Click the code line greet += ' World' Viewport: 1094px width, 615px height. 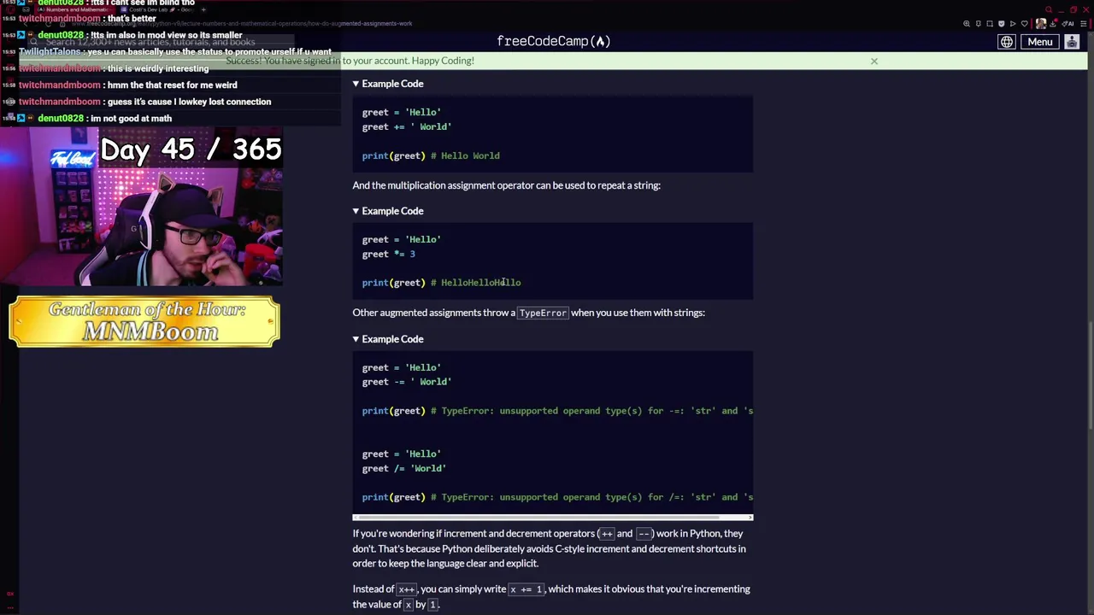[x=407, y=126]
